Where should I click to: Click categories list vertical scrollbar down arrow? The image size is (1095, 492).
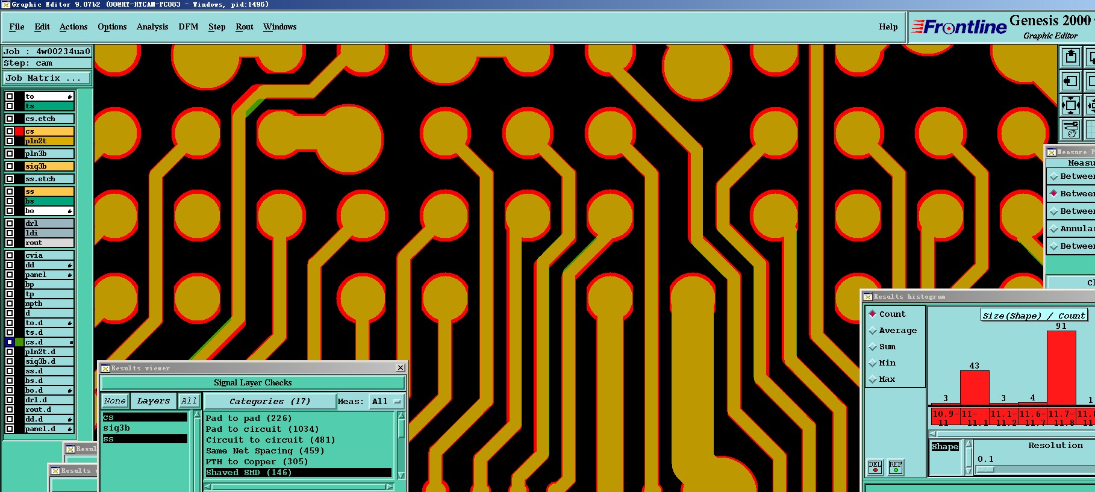click(401, 475)
